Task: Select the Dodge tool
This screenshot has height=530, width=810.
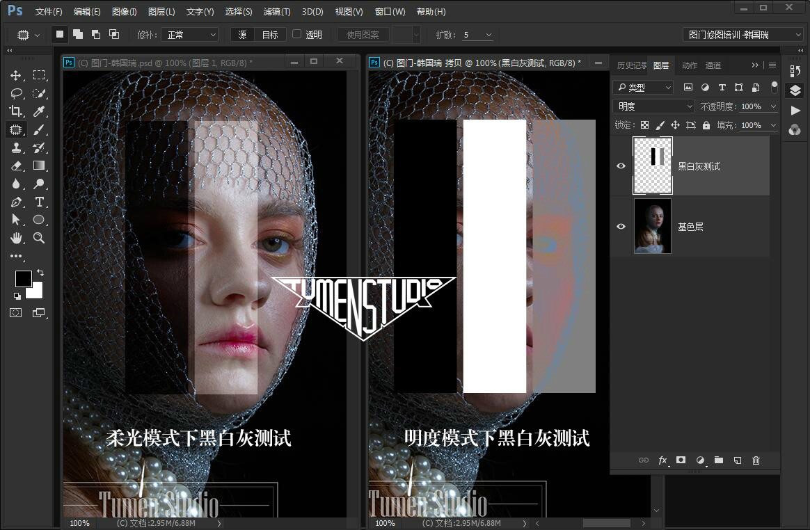Action: [x=39, y=184]
